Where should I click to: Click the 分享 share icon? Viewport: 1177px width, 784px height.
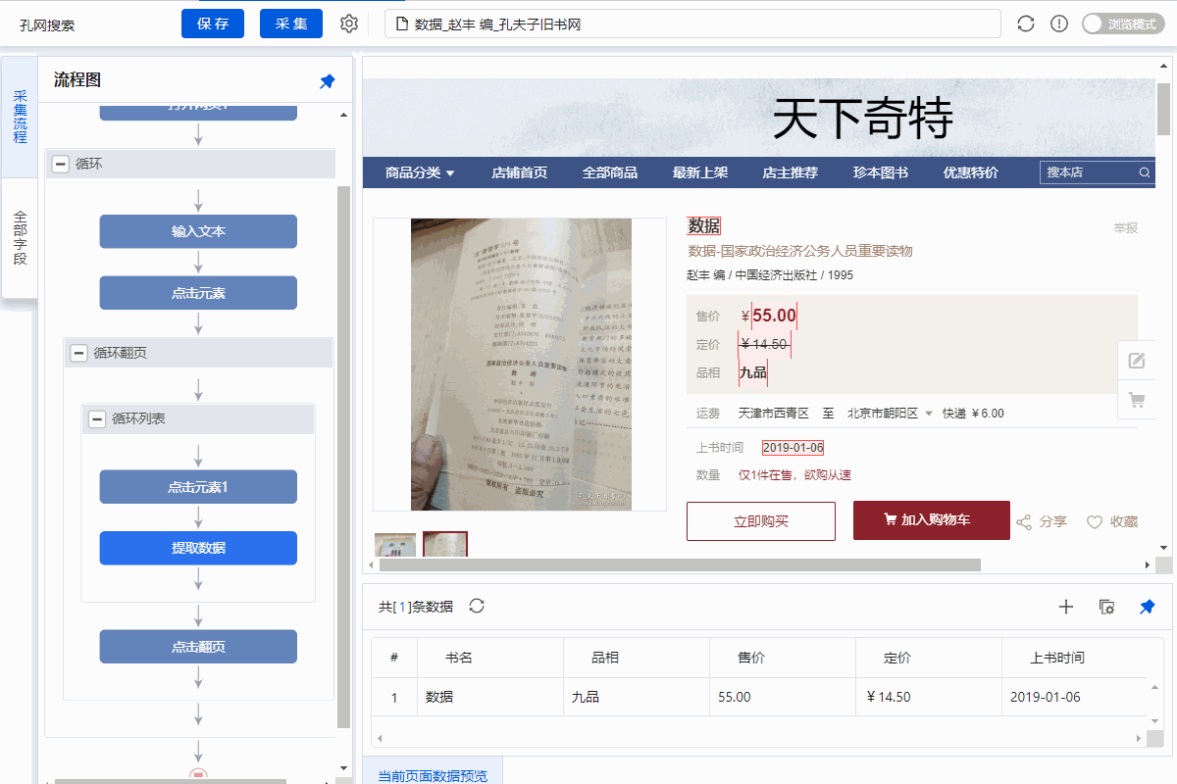1024,522
